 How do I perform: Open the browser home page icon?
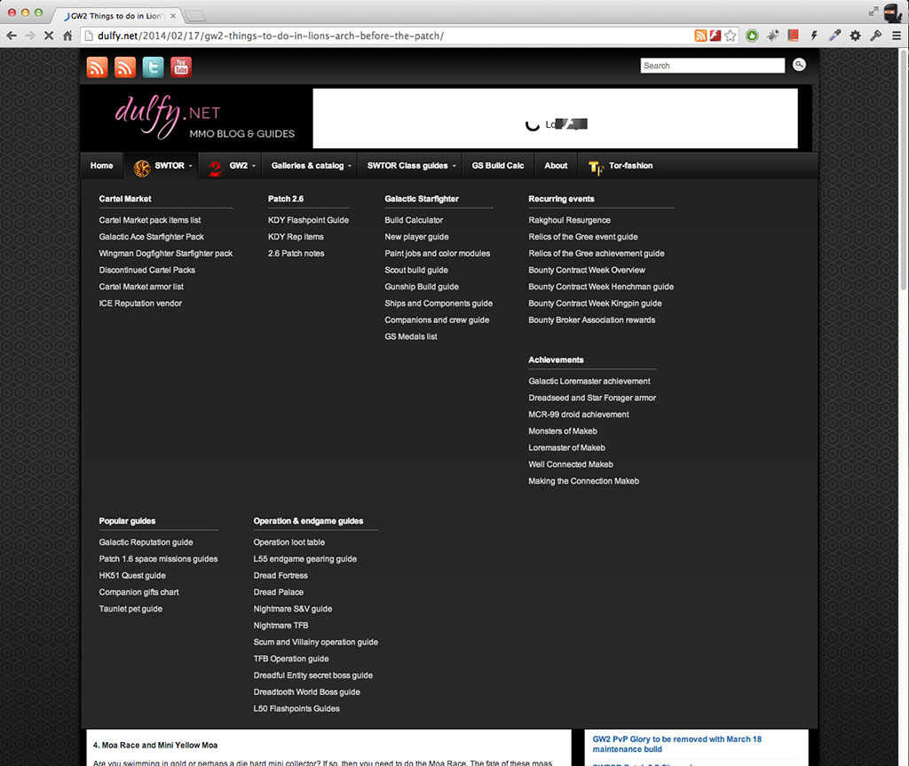click(x=67, y=36)
